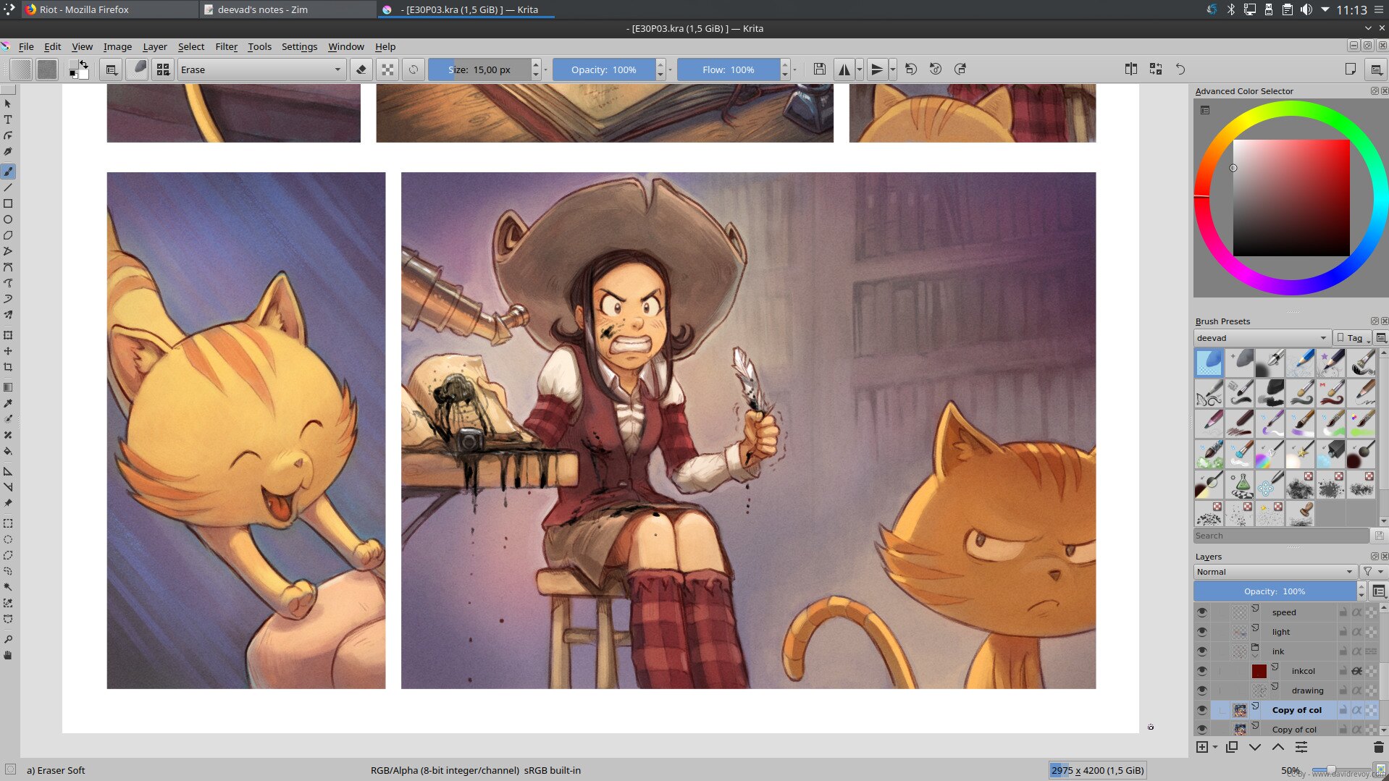Toggle visibility of the ink layer
1389x781 pixels.
pyautogui.click(x=1202, y=651)
